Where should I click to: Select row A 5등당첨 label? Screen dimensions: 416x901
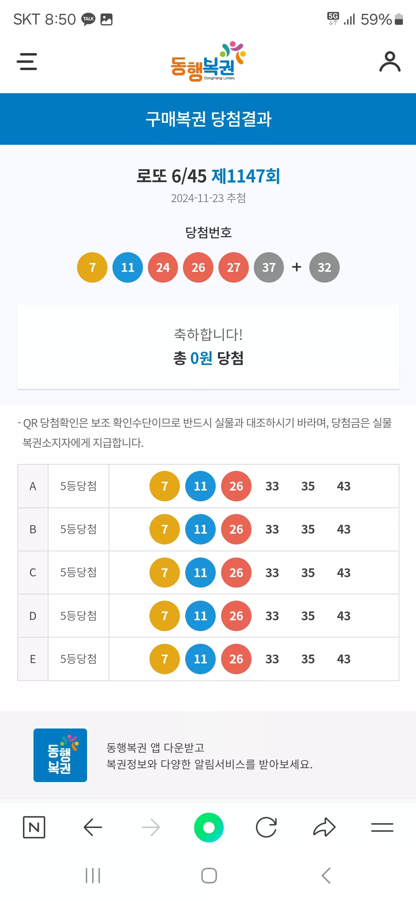79,486
